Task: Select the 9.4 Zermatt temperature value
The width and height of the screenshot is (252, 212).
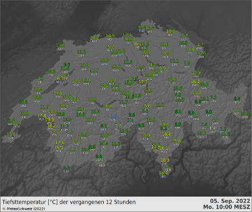Action: [99, 157]
